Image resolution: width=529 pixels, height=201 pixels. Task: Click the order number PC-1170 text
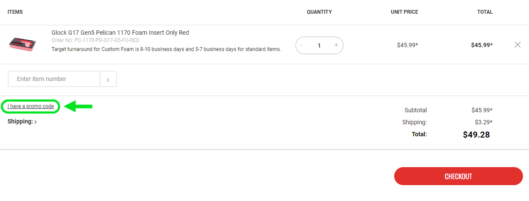pyautogui.click(x=95, y=40)
